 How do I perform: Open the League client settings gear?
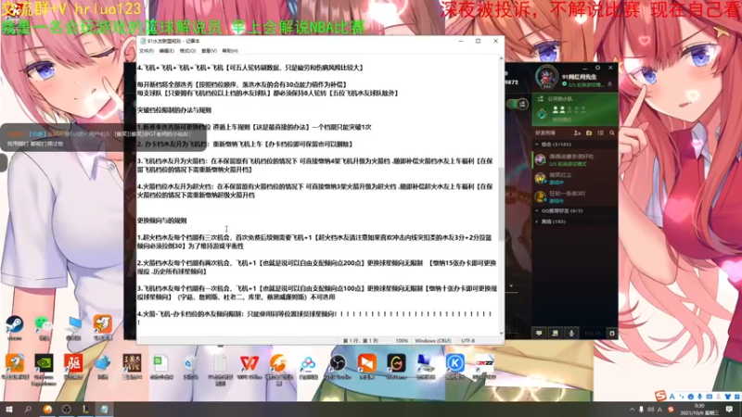(597, 68)
